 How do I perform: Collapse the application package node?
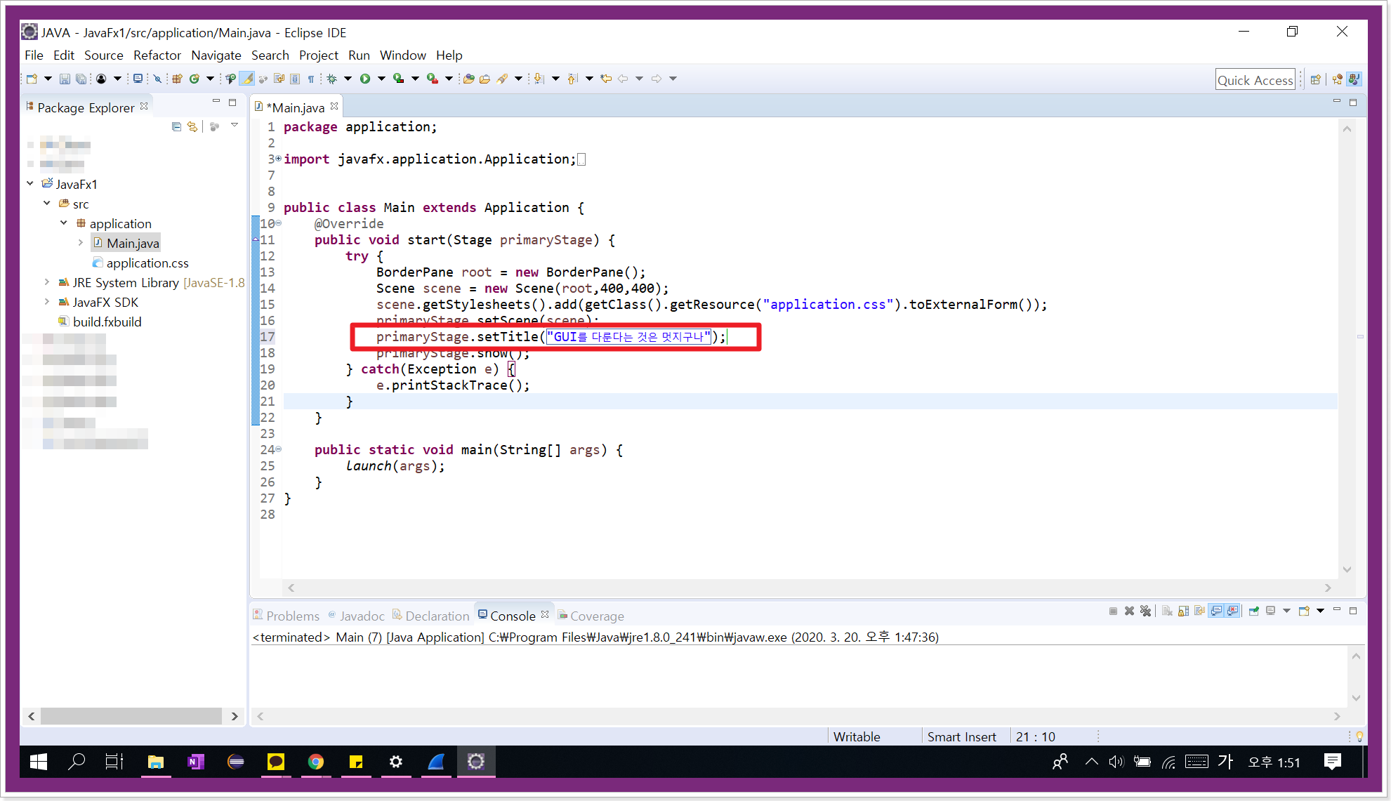point(64,223)
